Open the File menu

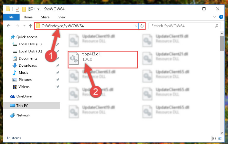[x=11, y=17]
